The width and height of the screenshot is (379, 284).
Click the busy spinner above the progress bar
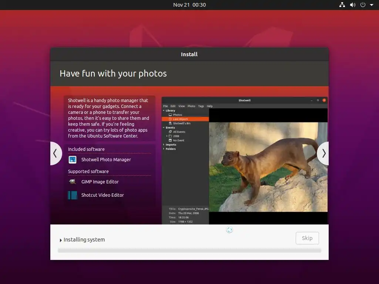(229, 230)
